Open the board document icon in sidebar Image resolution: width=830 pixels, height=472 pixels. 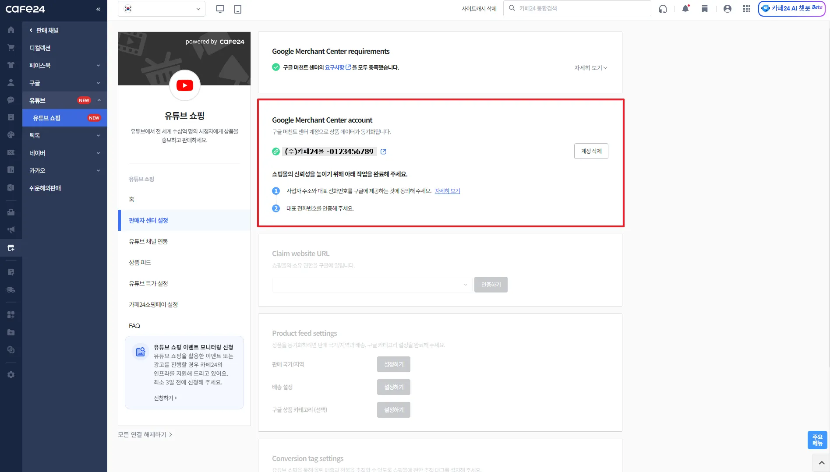click(x=11, y=117)
